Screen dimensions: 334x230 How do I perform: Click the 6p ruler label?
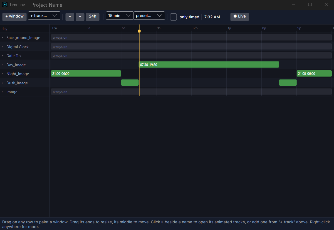[x=264, y=28]
